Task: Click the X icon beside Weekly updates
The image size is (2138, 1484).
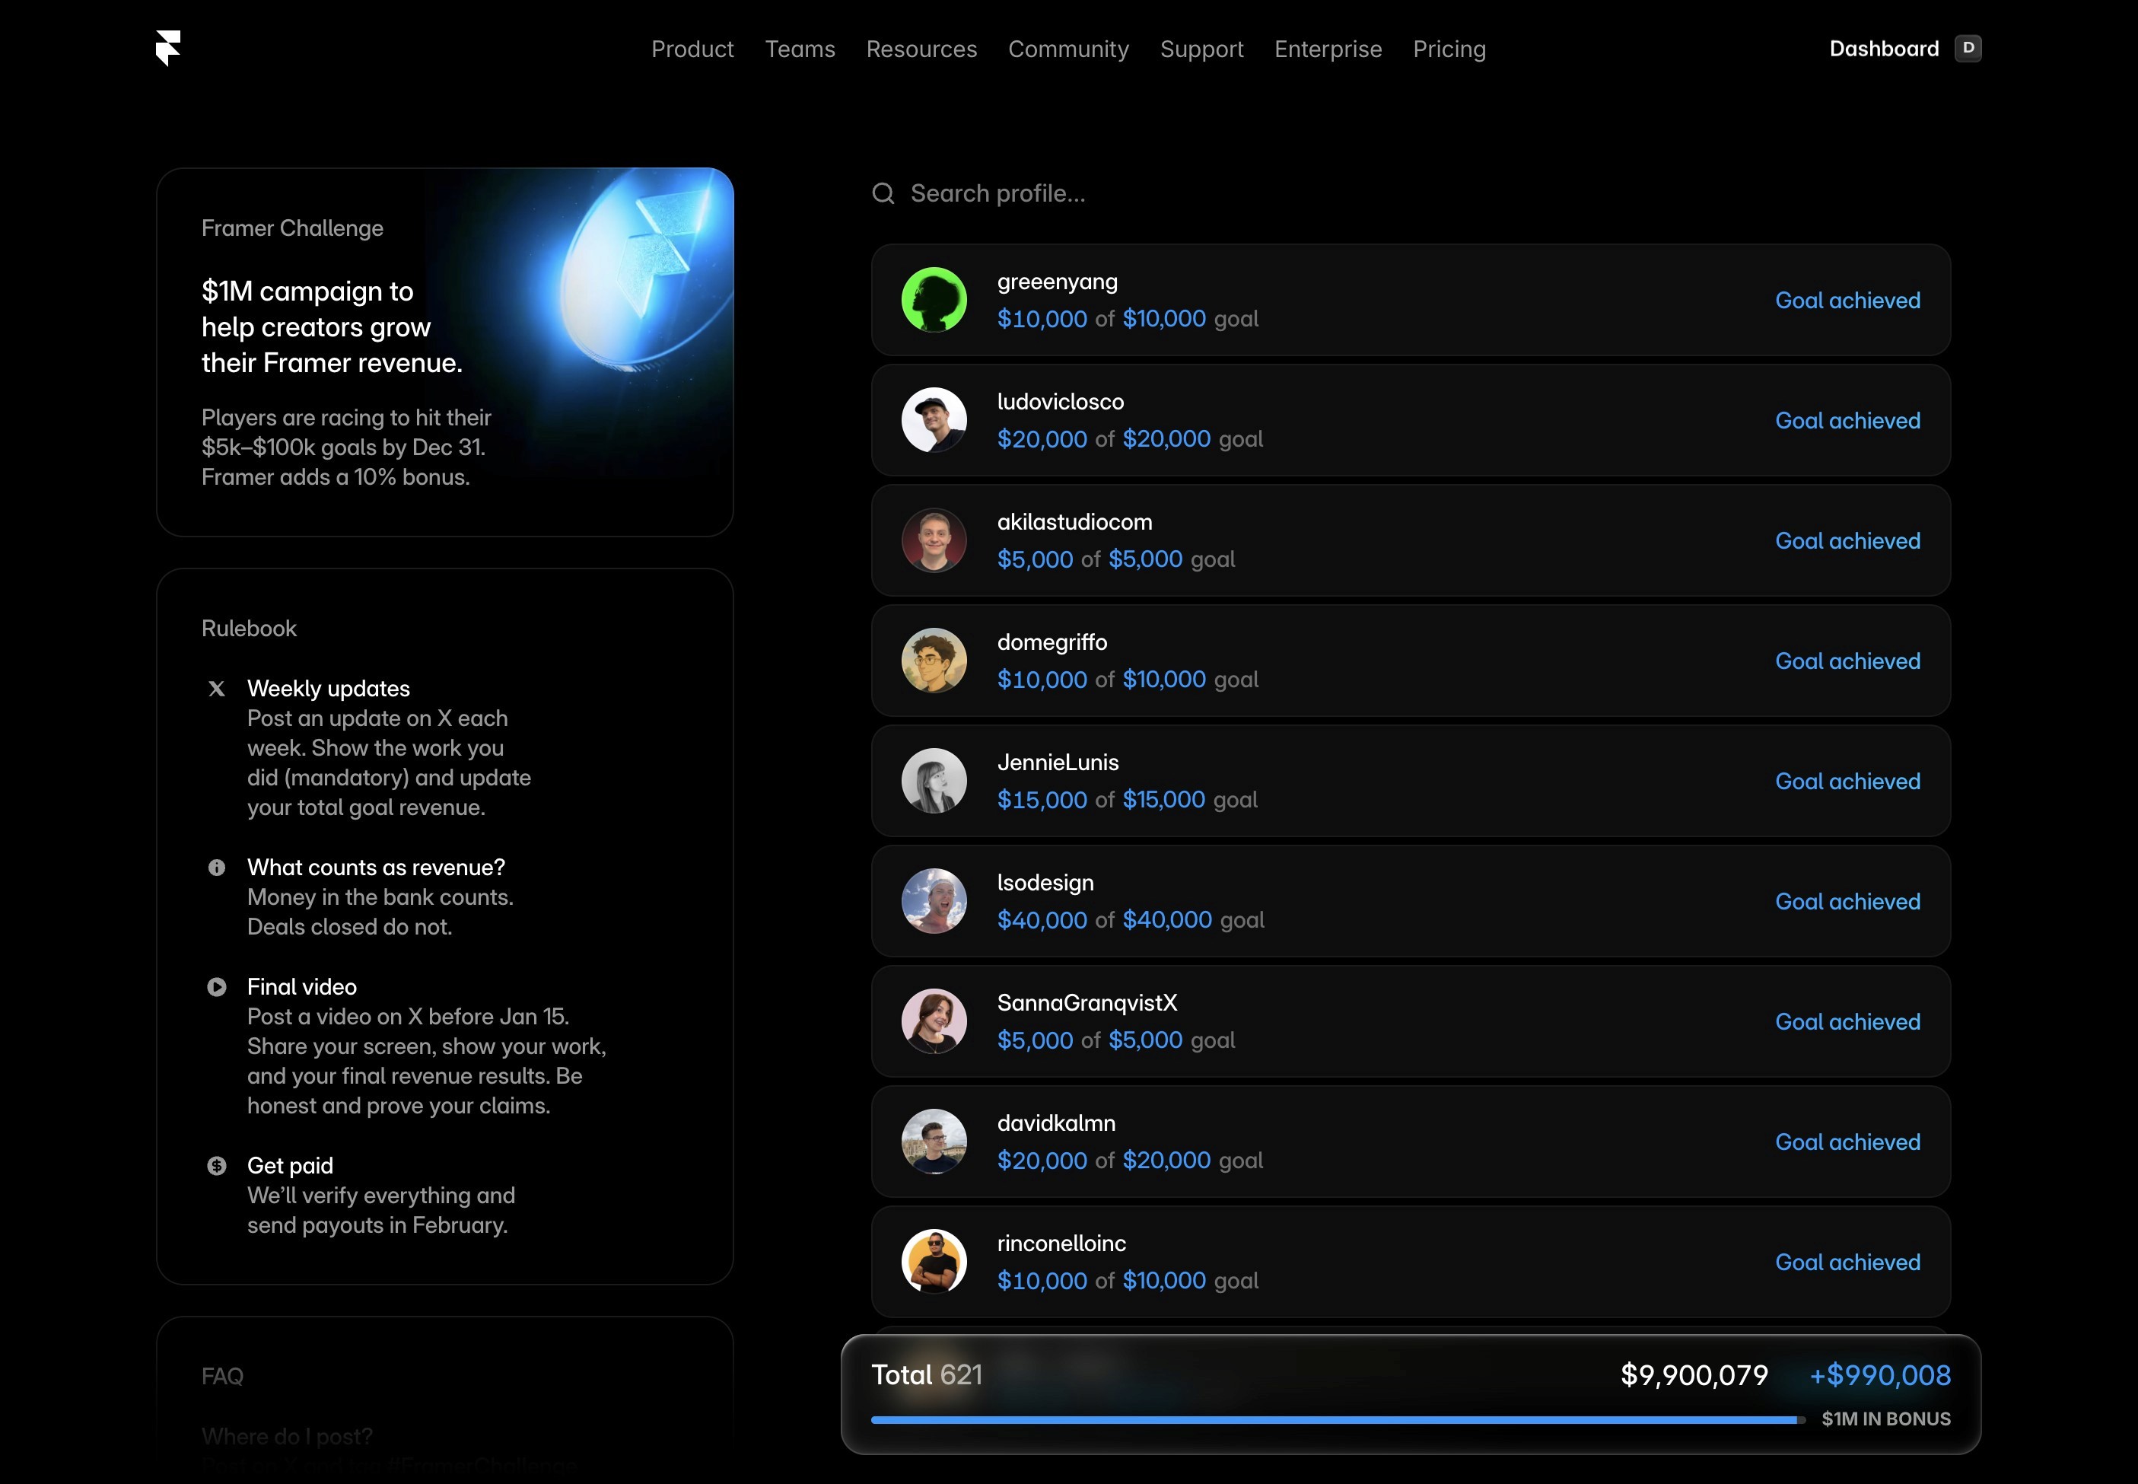Action: pos(217,689)
